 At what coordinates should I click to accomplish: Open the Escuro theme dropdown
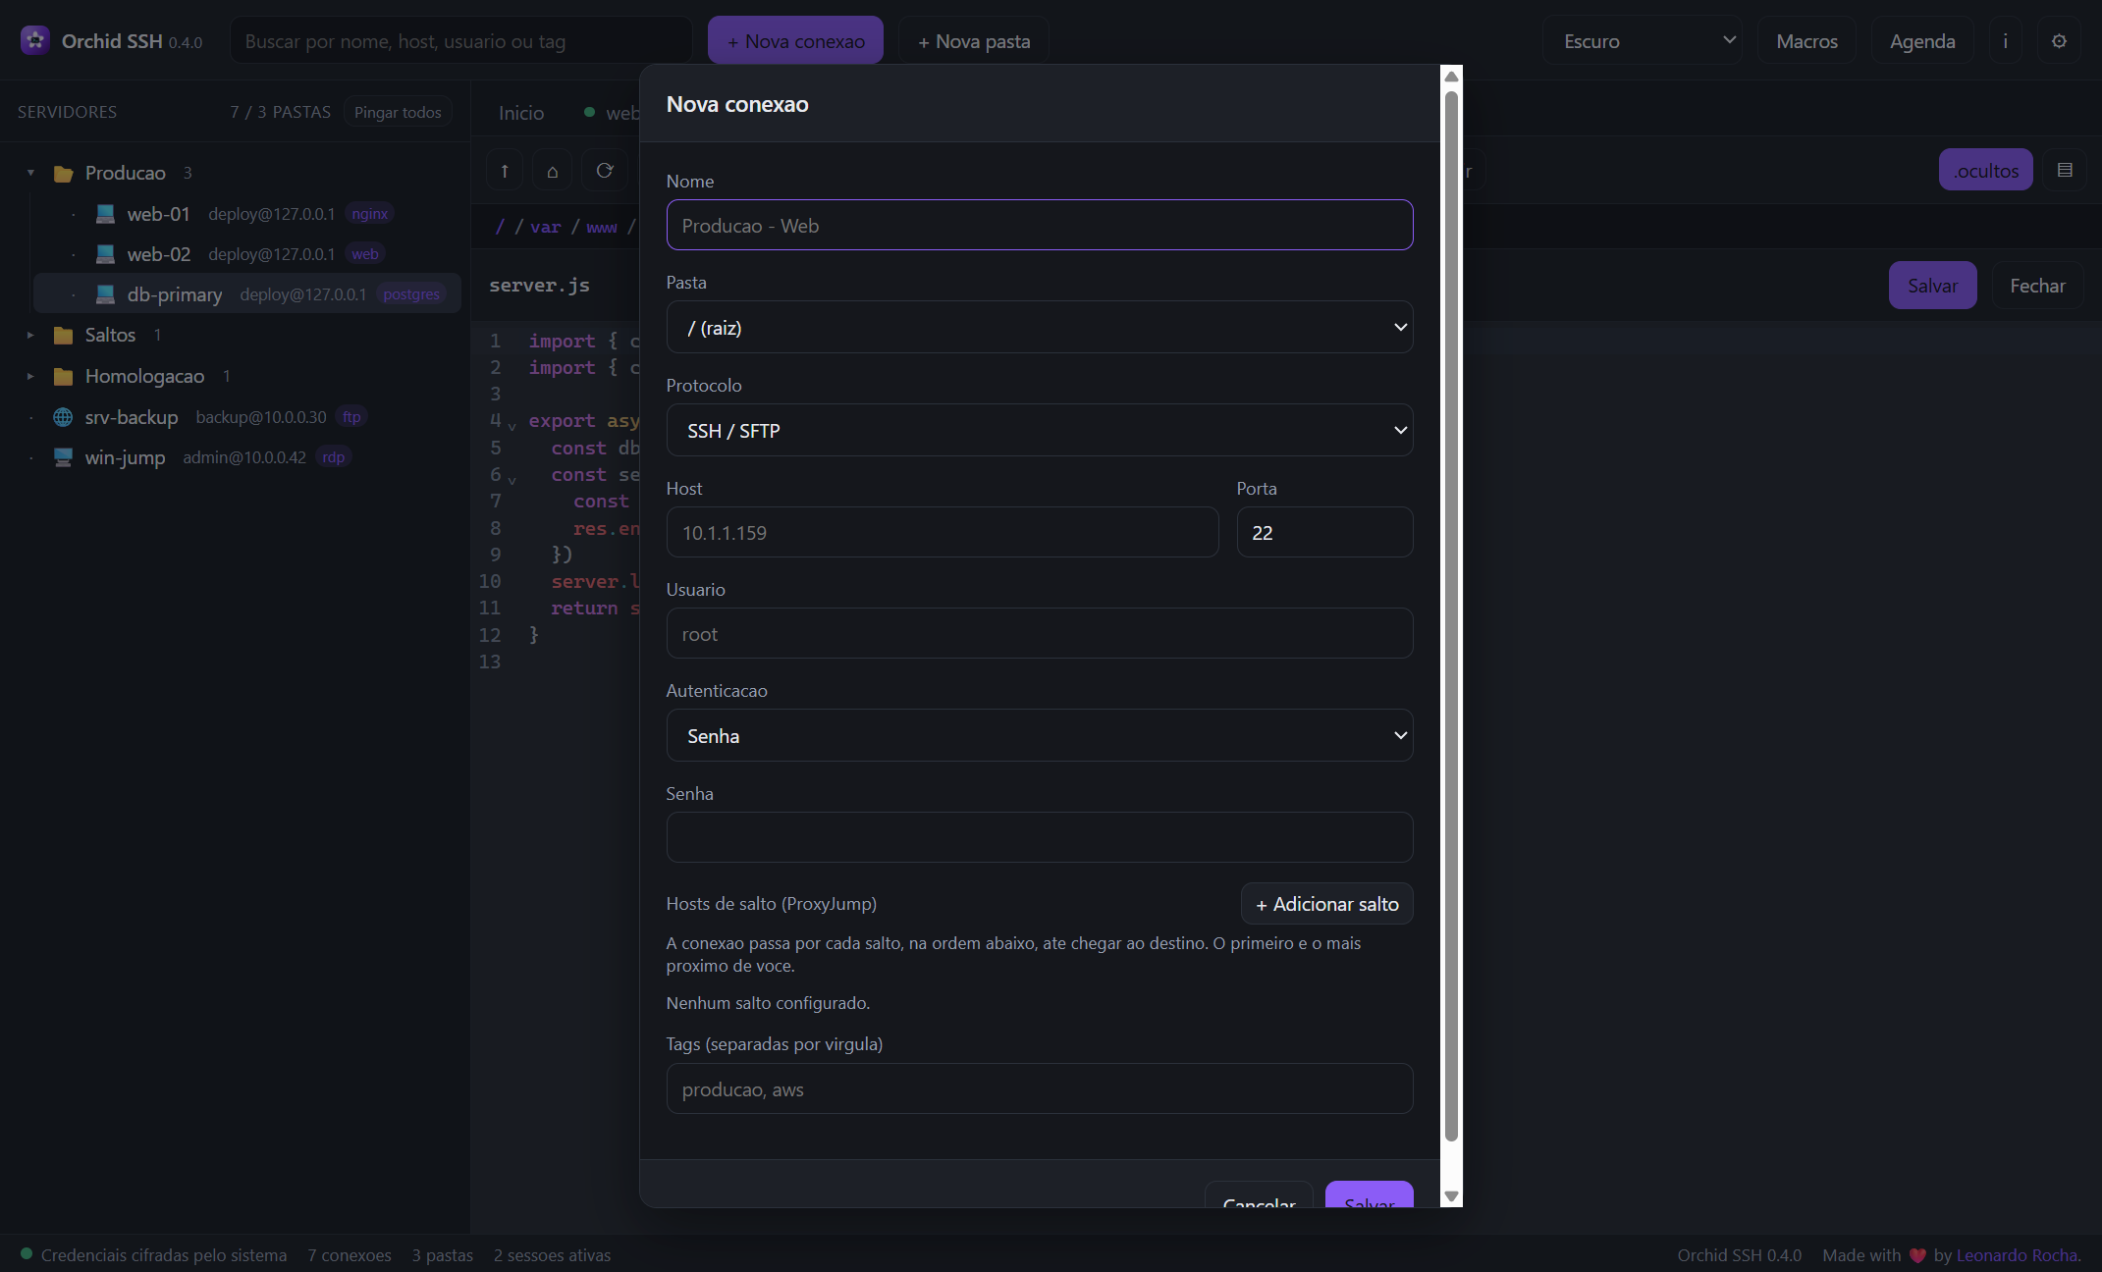click(1643, 40)
